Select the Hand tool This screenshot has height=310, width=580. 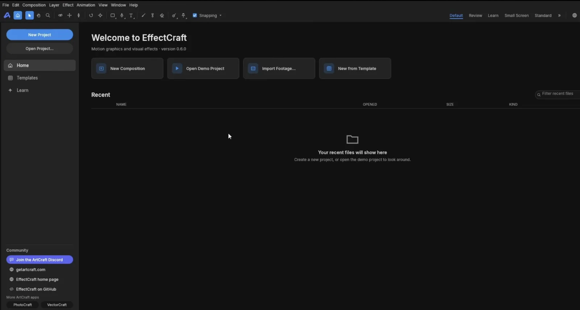(38, 15)
